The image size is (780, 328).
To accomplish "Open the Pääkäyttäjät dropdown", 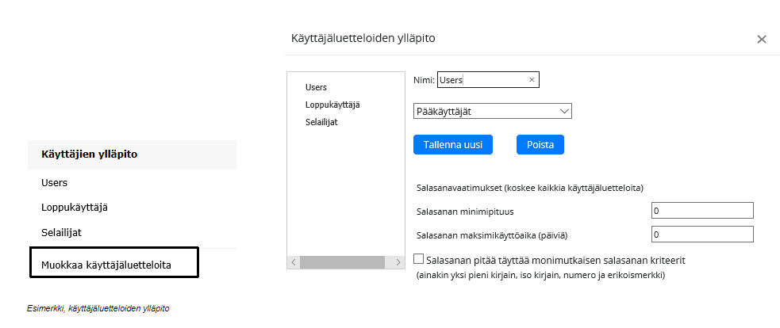I will (493, 112).
